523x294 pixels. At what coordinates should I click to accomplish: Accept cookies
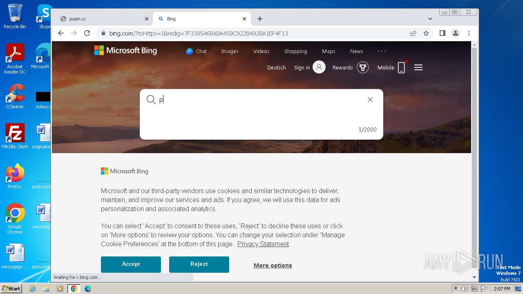131,264
